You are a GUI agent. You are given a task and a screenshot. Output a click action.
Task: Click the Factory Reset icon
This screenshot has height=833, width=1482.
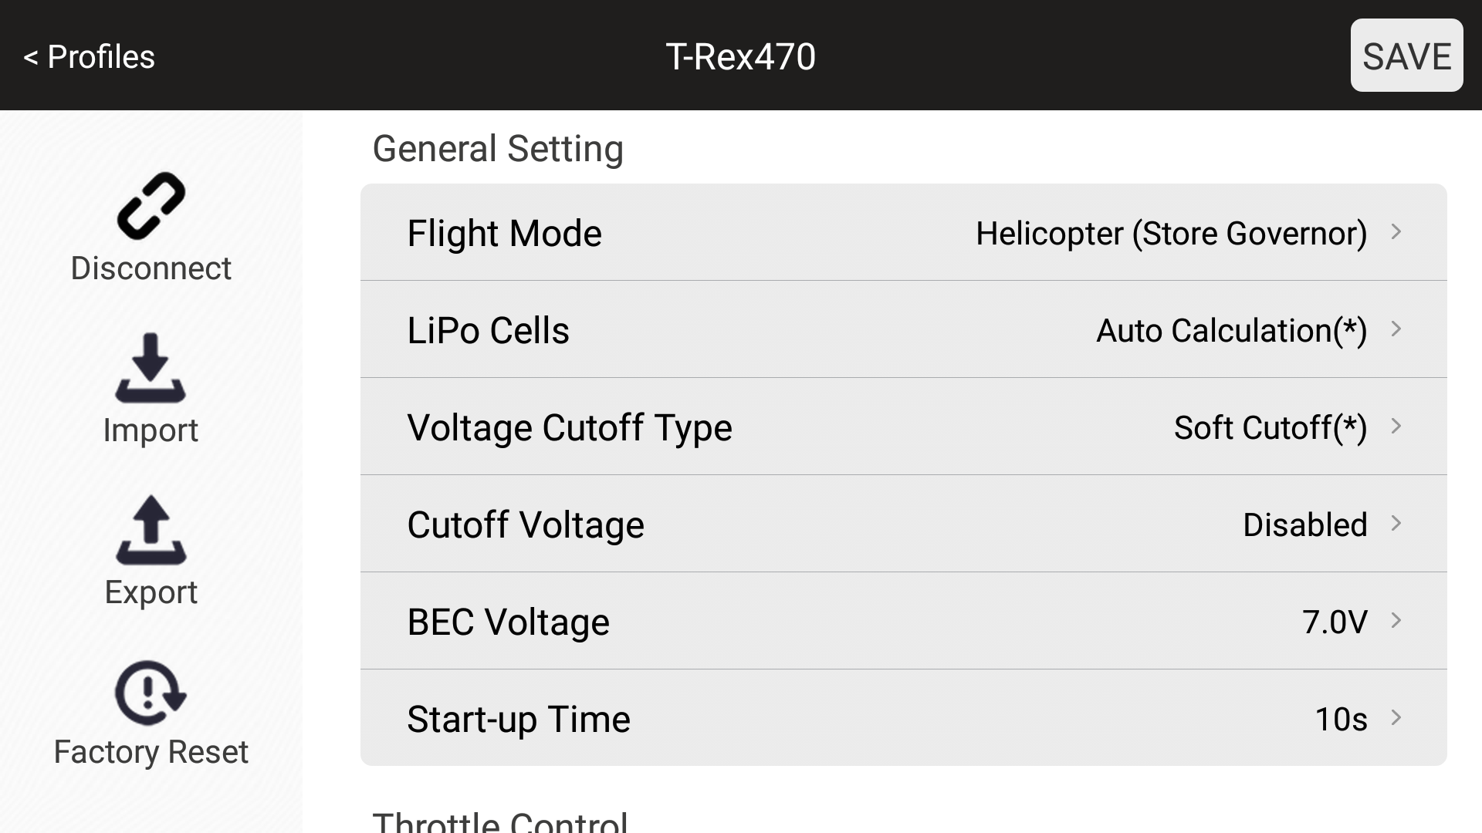151,692
